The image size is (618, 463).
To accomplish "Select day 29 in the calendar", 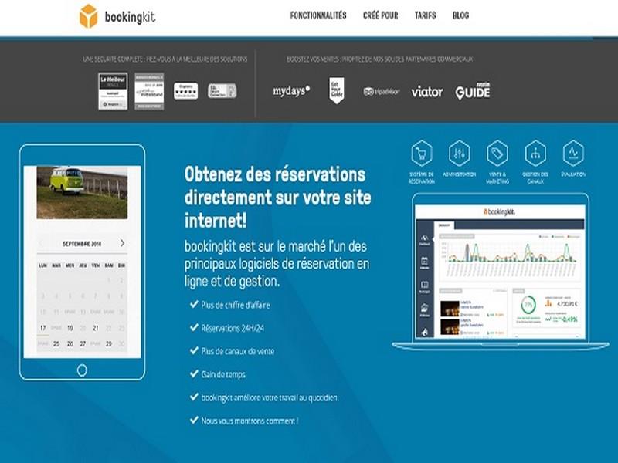I will [109, 343].
